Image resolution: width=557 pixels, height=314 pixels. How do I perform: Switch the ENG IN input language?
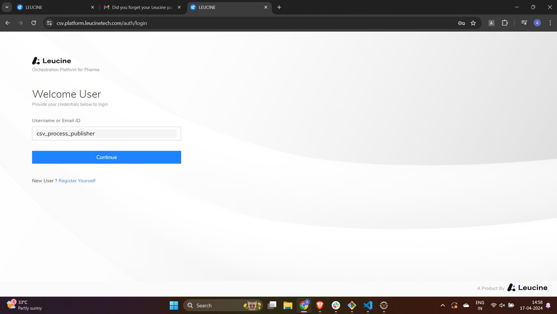point(480,305)
